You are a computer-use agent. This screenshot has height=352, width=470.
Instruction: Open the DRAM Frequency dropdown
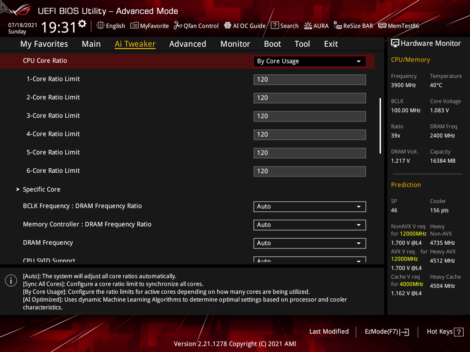(309, 243)
